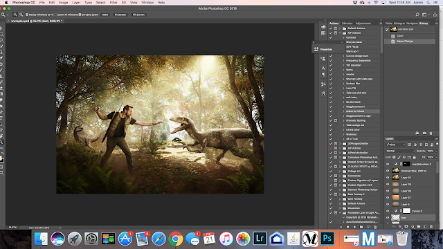The height and width of the screenshot is (249, 443).
Task: Hide the dust layer eye icon
Action: pos(388,218)
